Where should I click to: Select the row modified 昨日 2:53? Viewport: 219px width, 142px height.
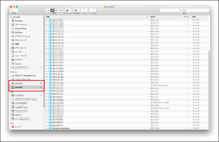click(127, 80)
